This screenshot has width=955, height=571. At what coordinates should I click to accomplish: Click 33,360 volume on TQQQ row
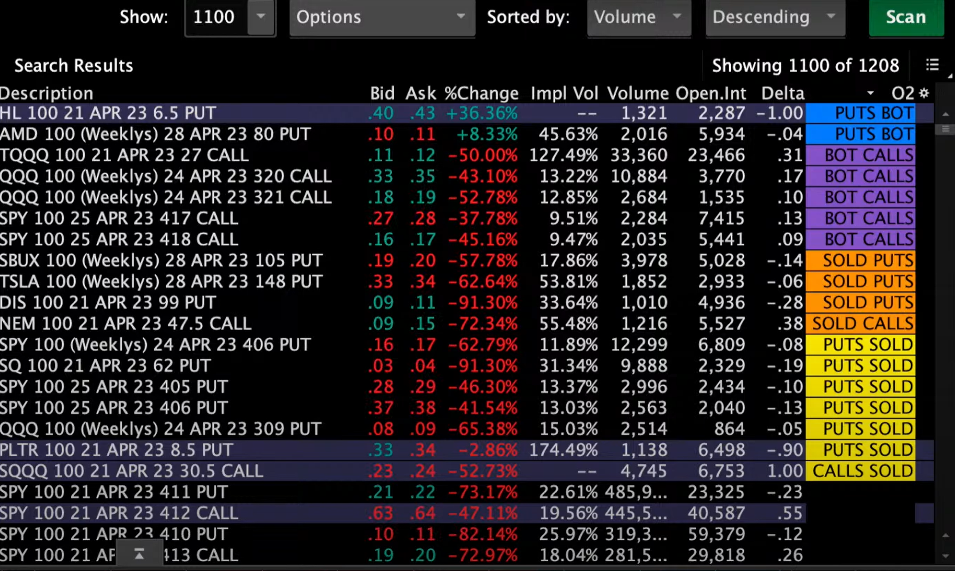coord(638,155)
